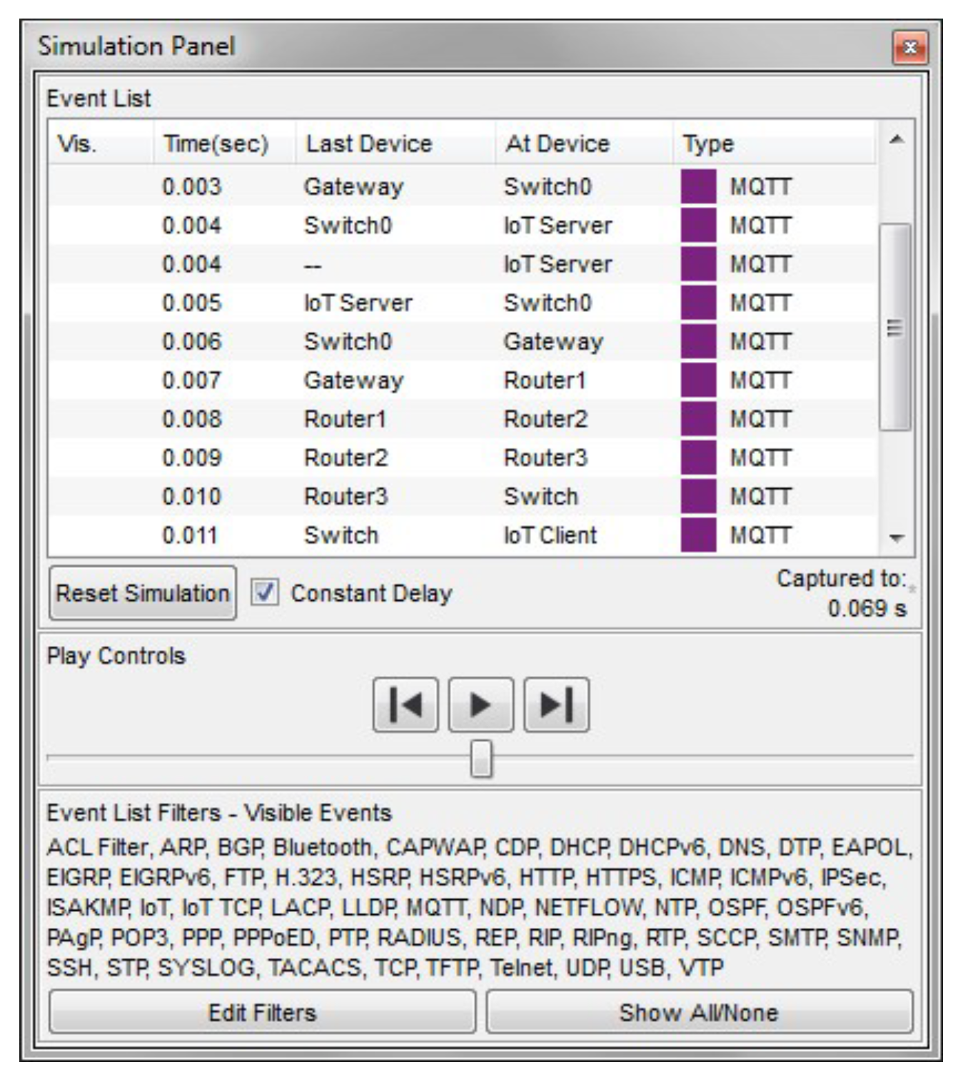Image resolution: width=958 pixels, height=1077 pixels.
Task: Click the Reset Simulation button
Action: pyautogui.click(x=142, y=593)
